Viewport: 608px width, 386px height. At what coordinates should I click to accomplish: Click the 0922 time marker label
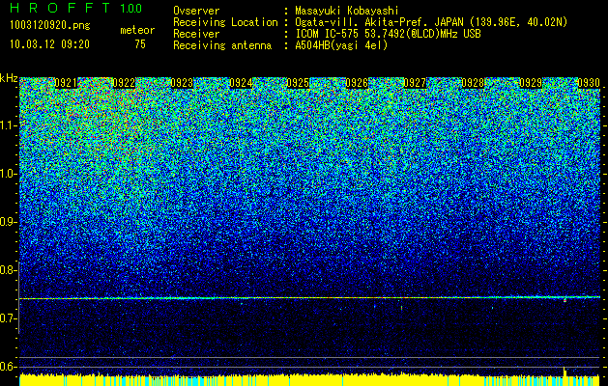click(x=124, y=83)
